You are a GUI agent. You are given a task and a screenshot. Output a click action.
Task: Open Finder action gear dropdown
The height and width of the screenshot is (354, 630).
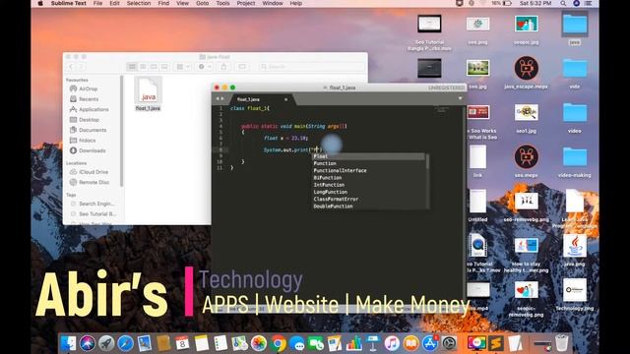pos(205,67)
